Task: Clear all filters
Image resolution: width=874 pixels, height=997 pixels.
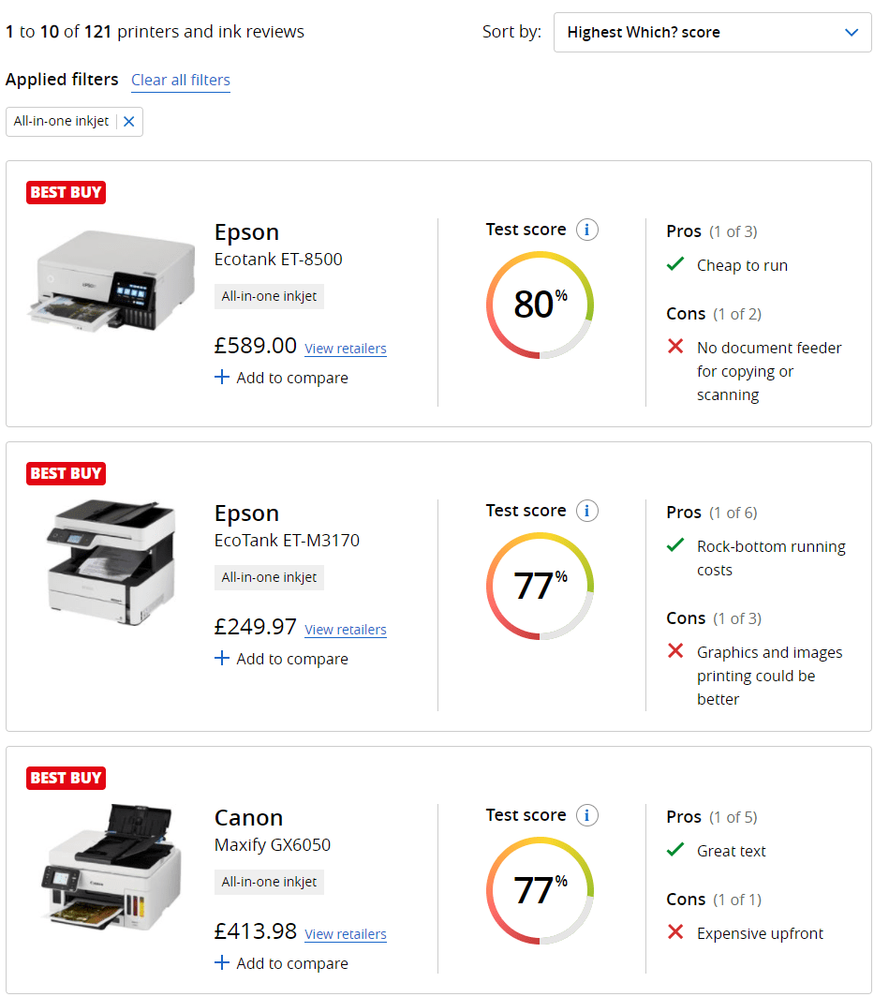Action: pyautogui.click(x=181, y=80)
